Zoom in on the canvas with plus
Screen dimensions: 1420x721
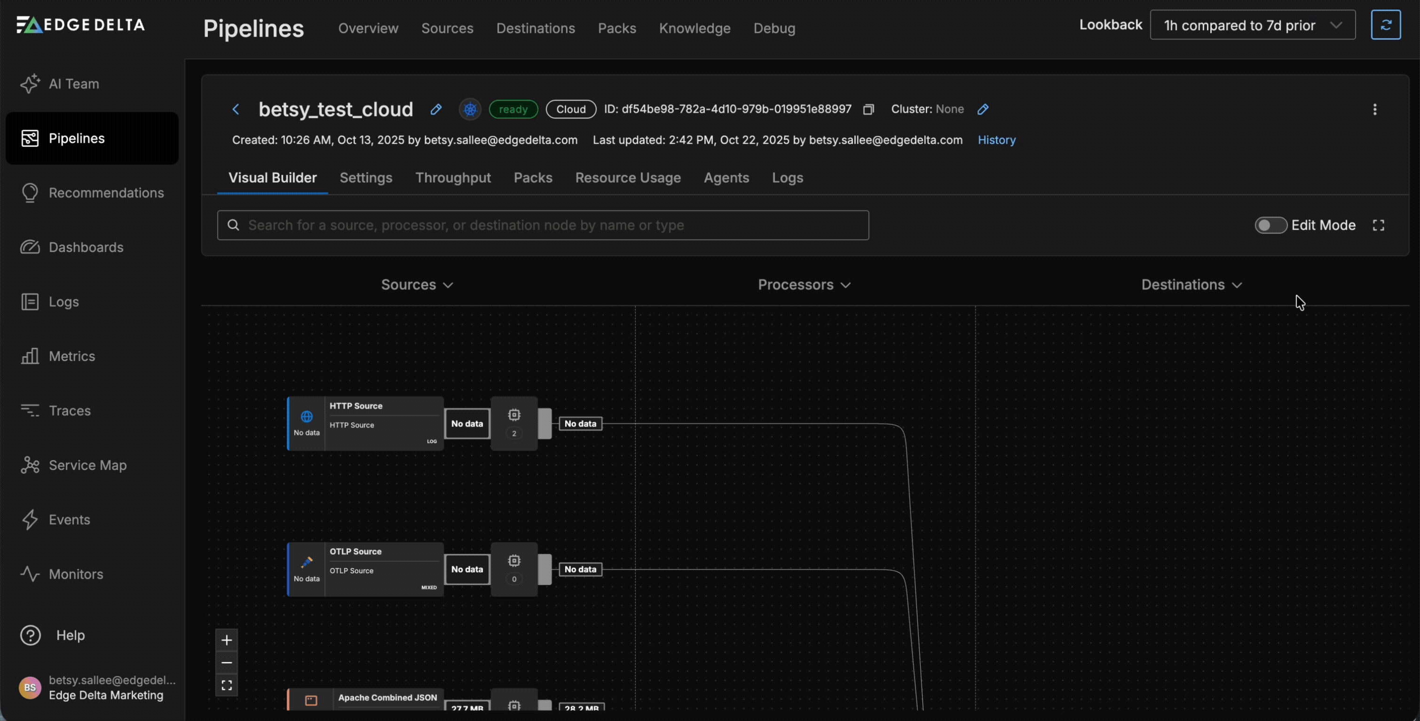click(227, 640)
